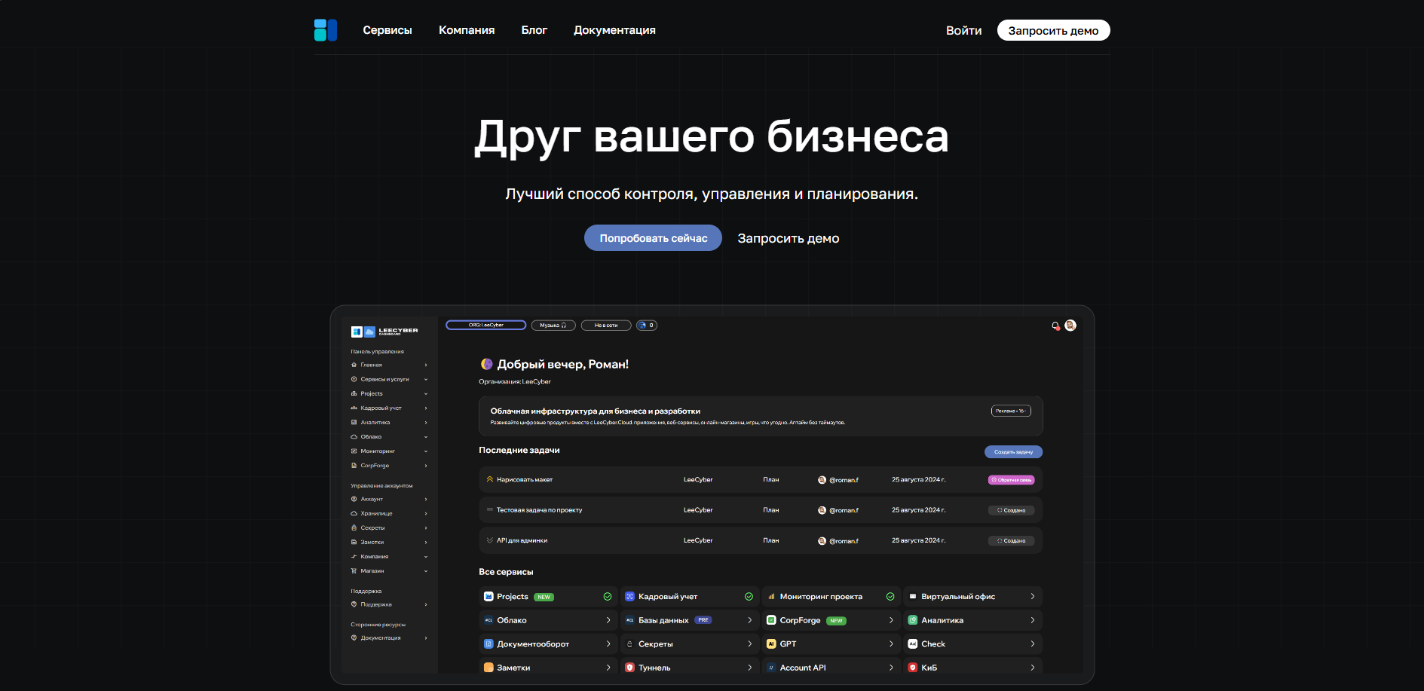Click the GPT service icon
Viewport: 1424px width, 691px height.
tap(771, 644)
